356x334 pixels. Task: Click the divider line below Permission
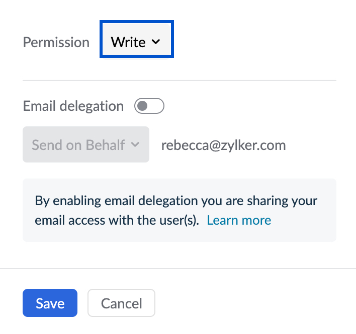[179, 80]
